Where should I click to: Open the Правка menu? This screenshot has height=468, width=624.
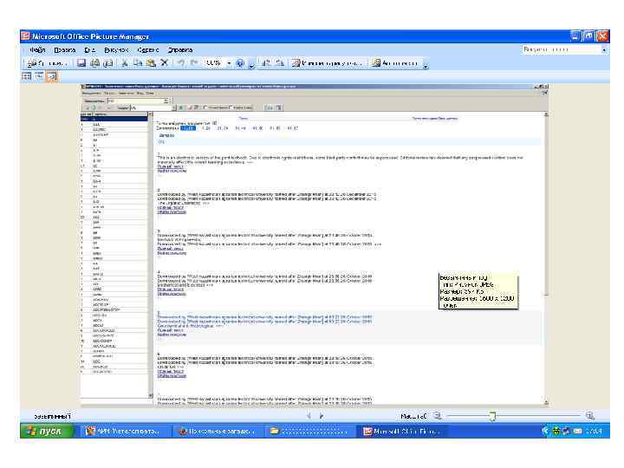coord(65,49)
